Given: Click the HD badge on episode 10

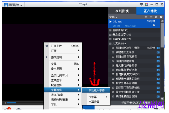Looking at the screenshot, I should pos(158,88).
